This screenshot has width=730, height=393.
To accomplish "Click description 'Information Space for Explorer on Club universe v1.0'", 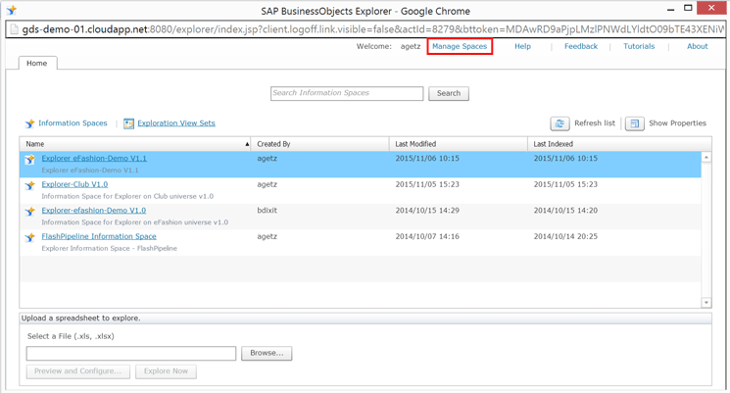I will (x=127, y=196).
